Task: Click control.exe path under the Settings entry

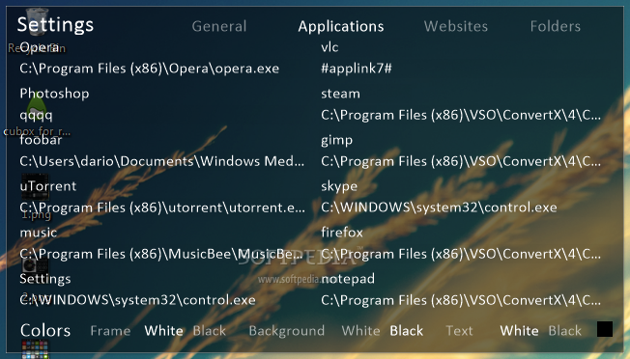Action: click(x=137, y=300)
